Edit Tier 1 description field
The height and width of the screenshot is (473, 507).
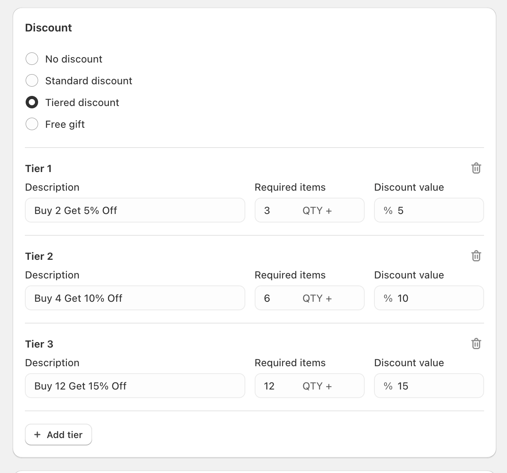[135, 210]
